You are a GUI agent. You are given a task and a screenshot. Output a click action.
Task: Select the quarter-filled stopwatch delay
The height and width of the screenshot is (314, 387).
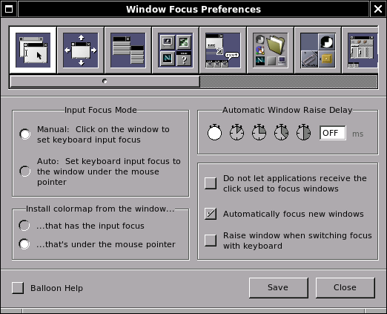pyautogui.click(x=259, y=132)
